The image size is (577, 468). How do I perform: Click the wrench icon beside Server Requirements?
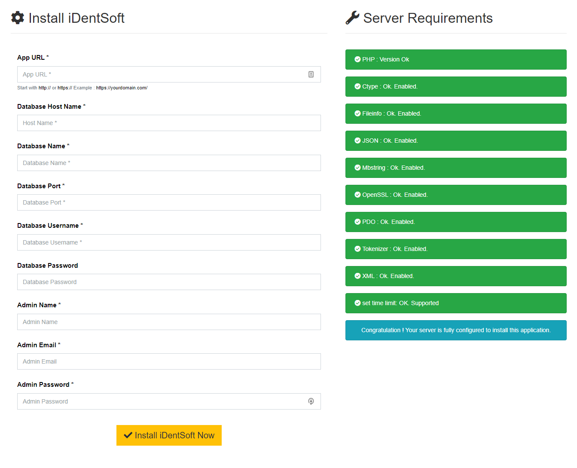(352, 18)
